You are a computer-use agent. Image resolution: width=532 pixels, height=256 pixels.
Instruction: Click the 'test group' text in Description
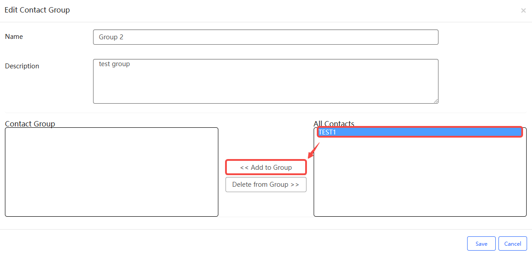(x=114, y=64)
